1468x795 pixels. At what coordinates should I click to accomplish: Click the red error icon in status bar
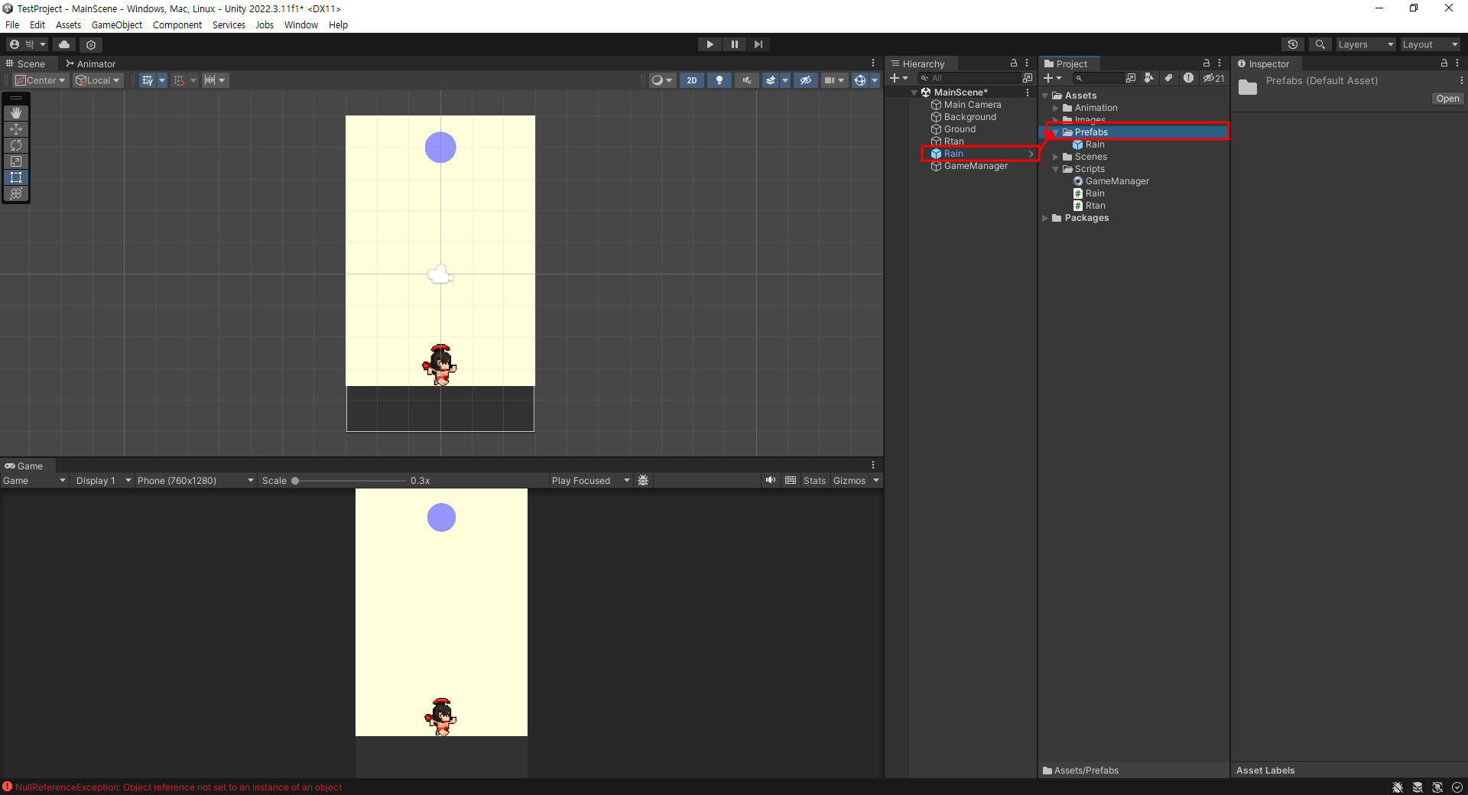[x=7, y=787]
